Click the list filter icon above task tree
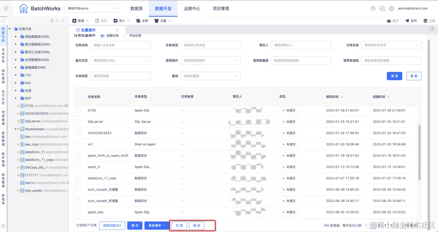 pos(62,21)
